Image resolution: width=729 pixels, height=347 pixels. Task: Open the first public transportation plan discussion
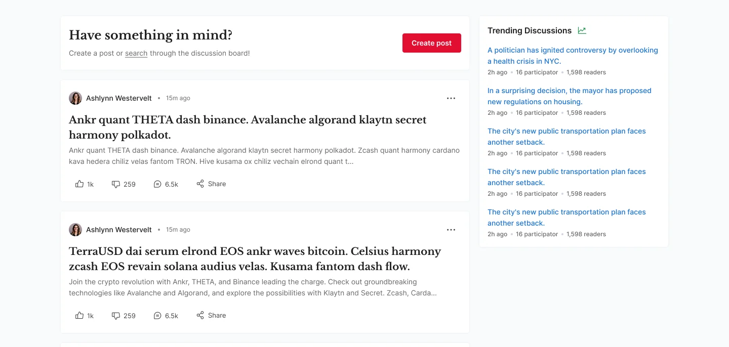tap(566, 137)
